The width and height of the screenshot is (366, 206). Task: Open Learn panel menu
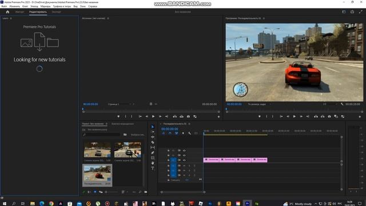11,18
